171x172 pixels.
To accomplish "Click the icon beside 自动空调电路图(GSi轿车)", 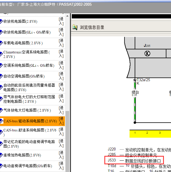I will [1, 76].
